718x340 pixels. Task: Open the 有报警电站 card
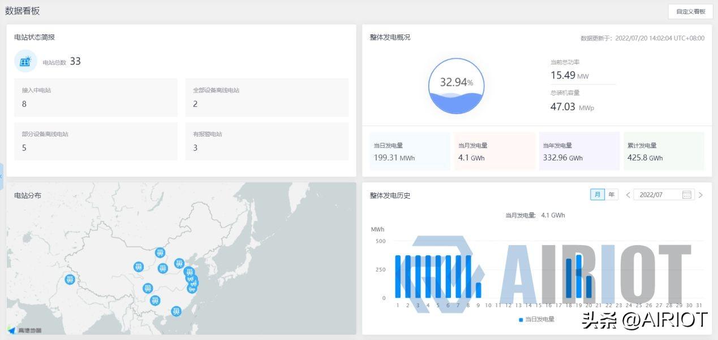266,141
